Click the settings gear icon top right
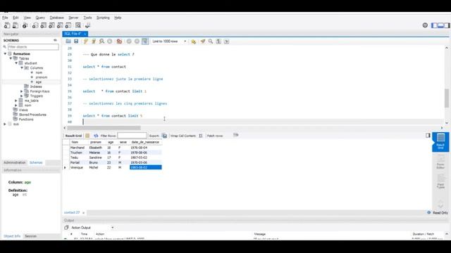 pyautogui.click(x=425, y=25)
